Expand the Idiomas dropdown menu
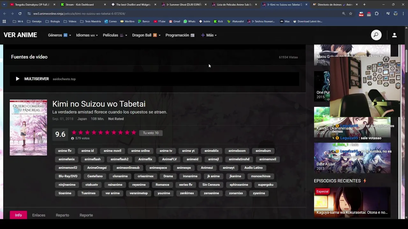The image size is (408, 229). pos(87,35)
